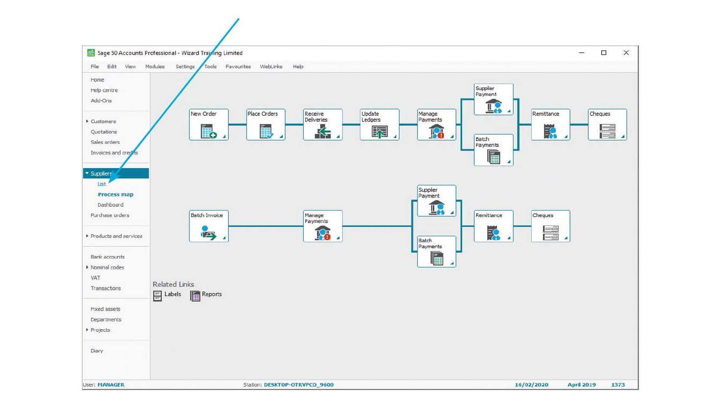Open the Place Orders process icon
Screen dimensions: 721x408
(266, 124)
